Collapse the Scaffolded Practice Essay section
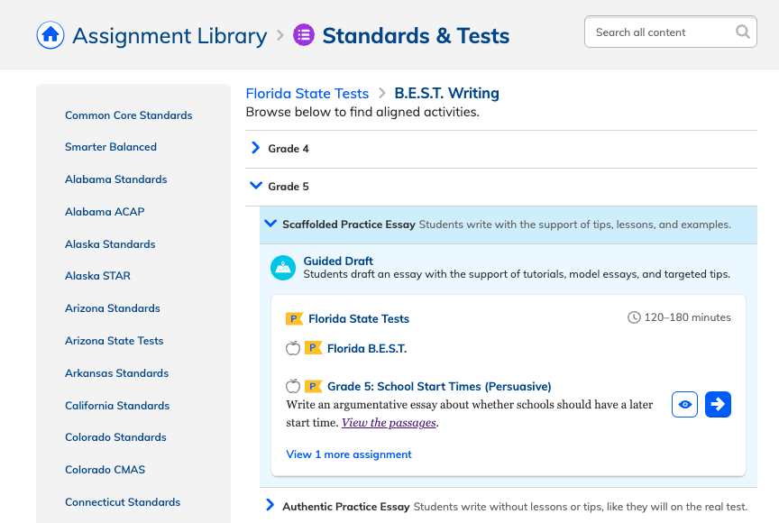Image resolution: width=779 pixels, height=523 pixels. (270, 224)
